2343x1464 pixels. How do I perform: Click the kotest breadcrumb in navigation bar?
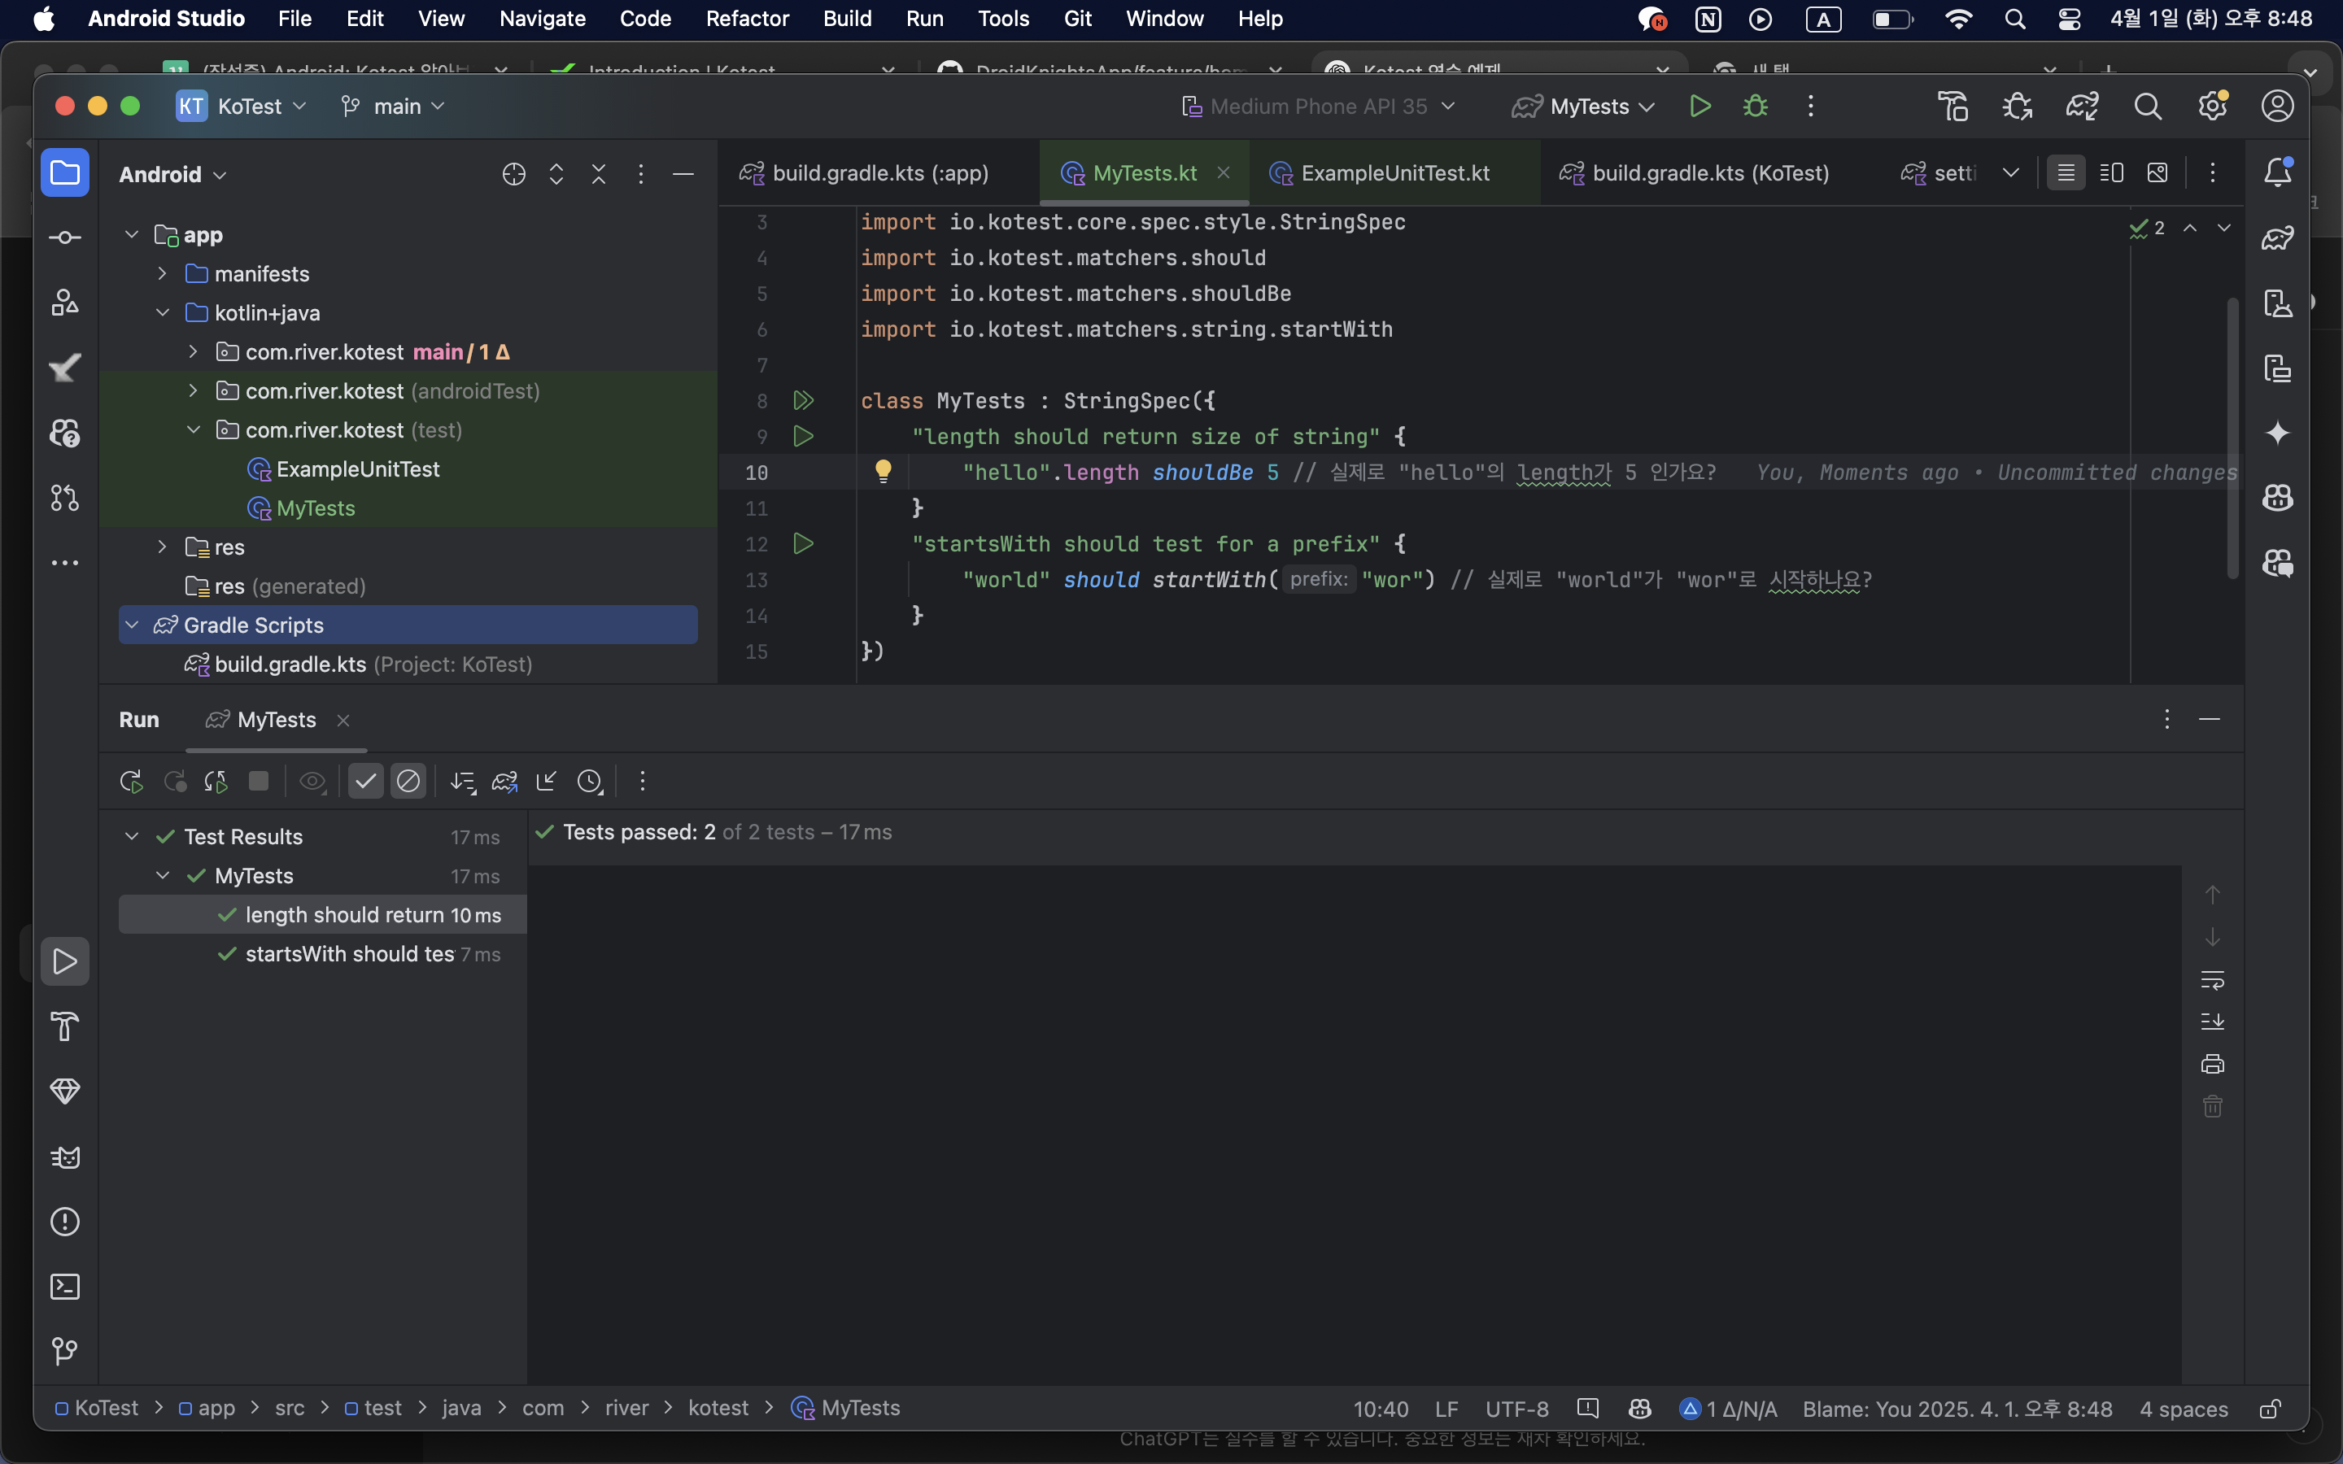click(x=718, y=1408)
